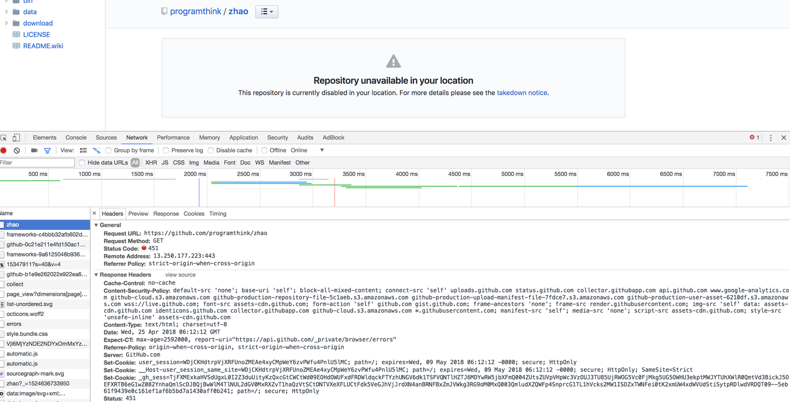Click the red error count indicator
Image resolution: width=790 pixels, height=402 pixels.
755,137
